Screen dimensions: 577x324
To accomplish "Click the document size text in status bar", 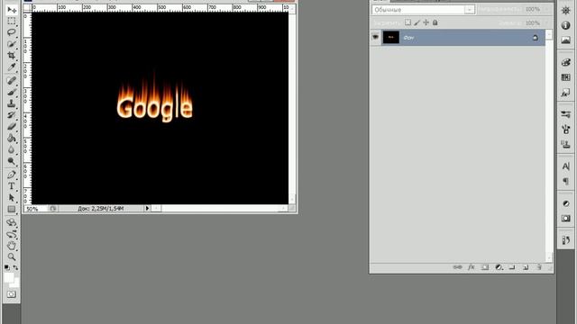I will click(101, 208).
